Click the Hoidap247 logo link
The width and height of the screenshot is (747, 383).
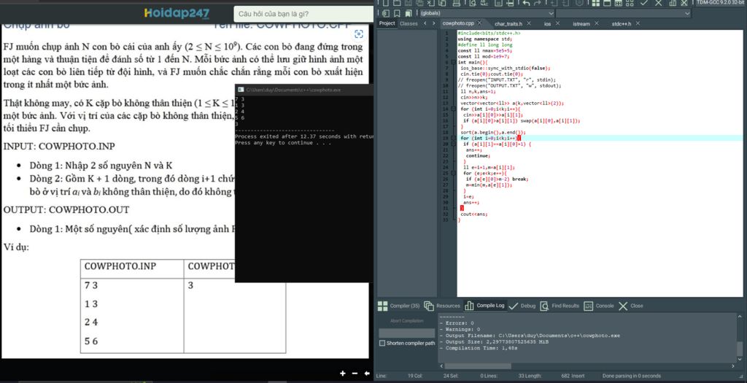(177, 13)
